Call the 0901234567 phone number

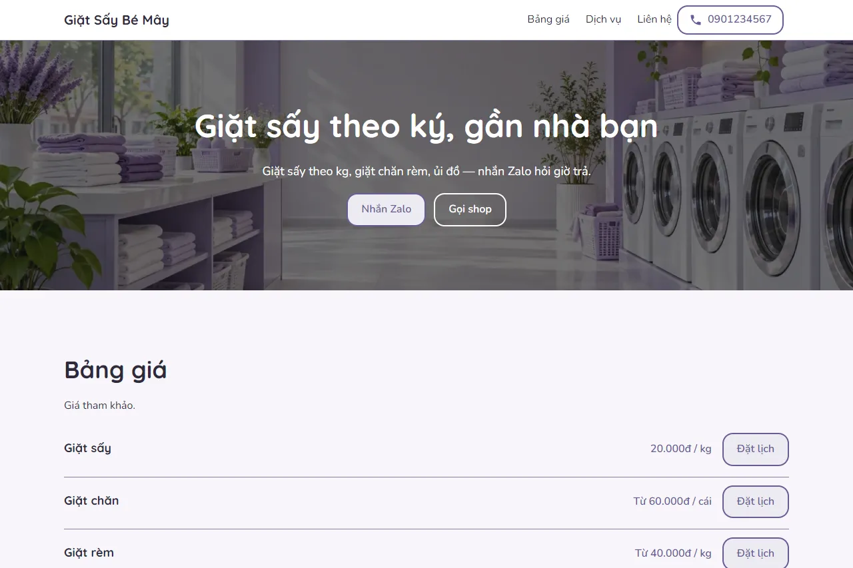click(x=730, y=20)
